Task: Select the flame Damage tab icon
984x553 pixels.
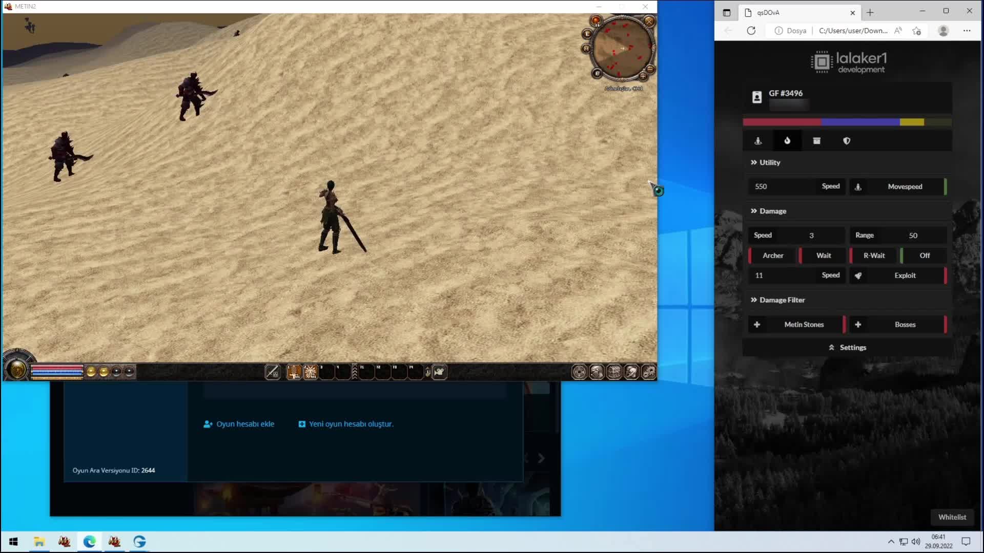Action: click(787, 141)
